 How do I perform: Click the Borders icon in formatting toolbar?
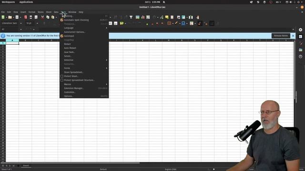click(169, 23)
